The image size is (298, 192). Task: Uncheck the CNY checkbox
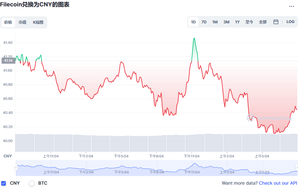coord(4,183)
